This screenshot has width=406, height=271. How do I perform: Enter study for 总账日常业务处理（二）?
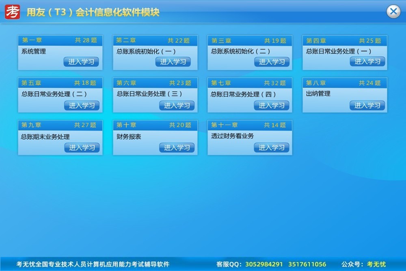tap(82, 105)
